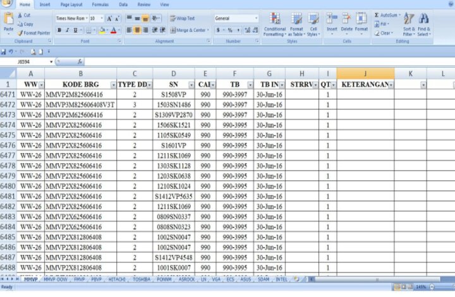Click the AutoSum button
The image size is (455, 297).
pos(388,15)
